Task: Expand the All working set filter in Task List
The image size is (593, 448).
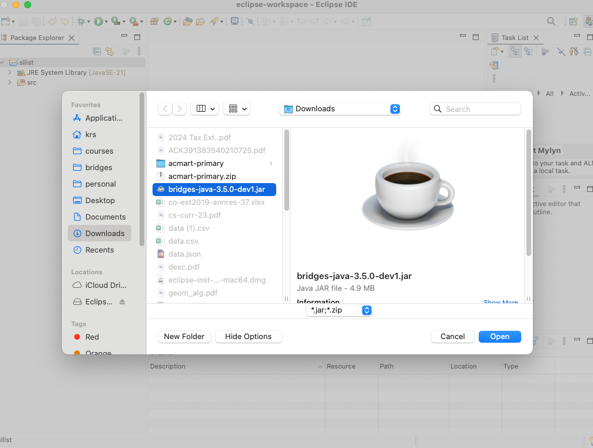Action: click(x=539, y=94)
